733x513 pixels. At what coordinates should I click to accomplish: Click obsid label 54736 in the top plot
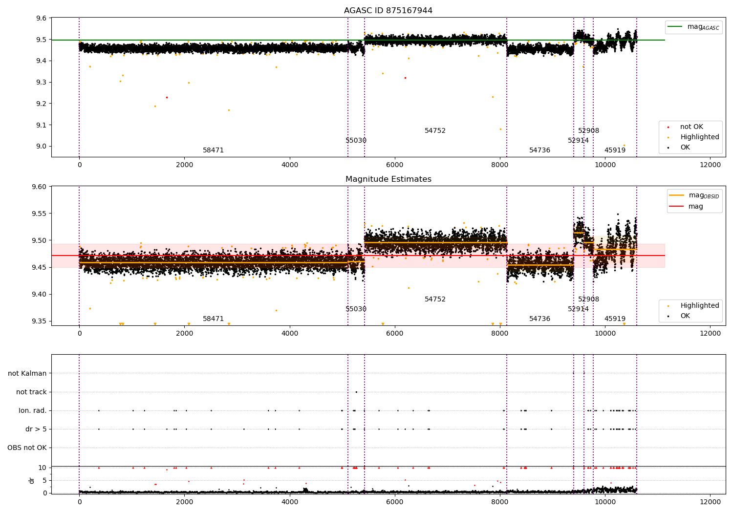(539, 150)
